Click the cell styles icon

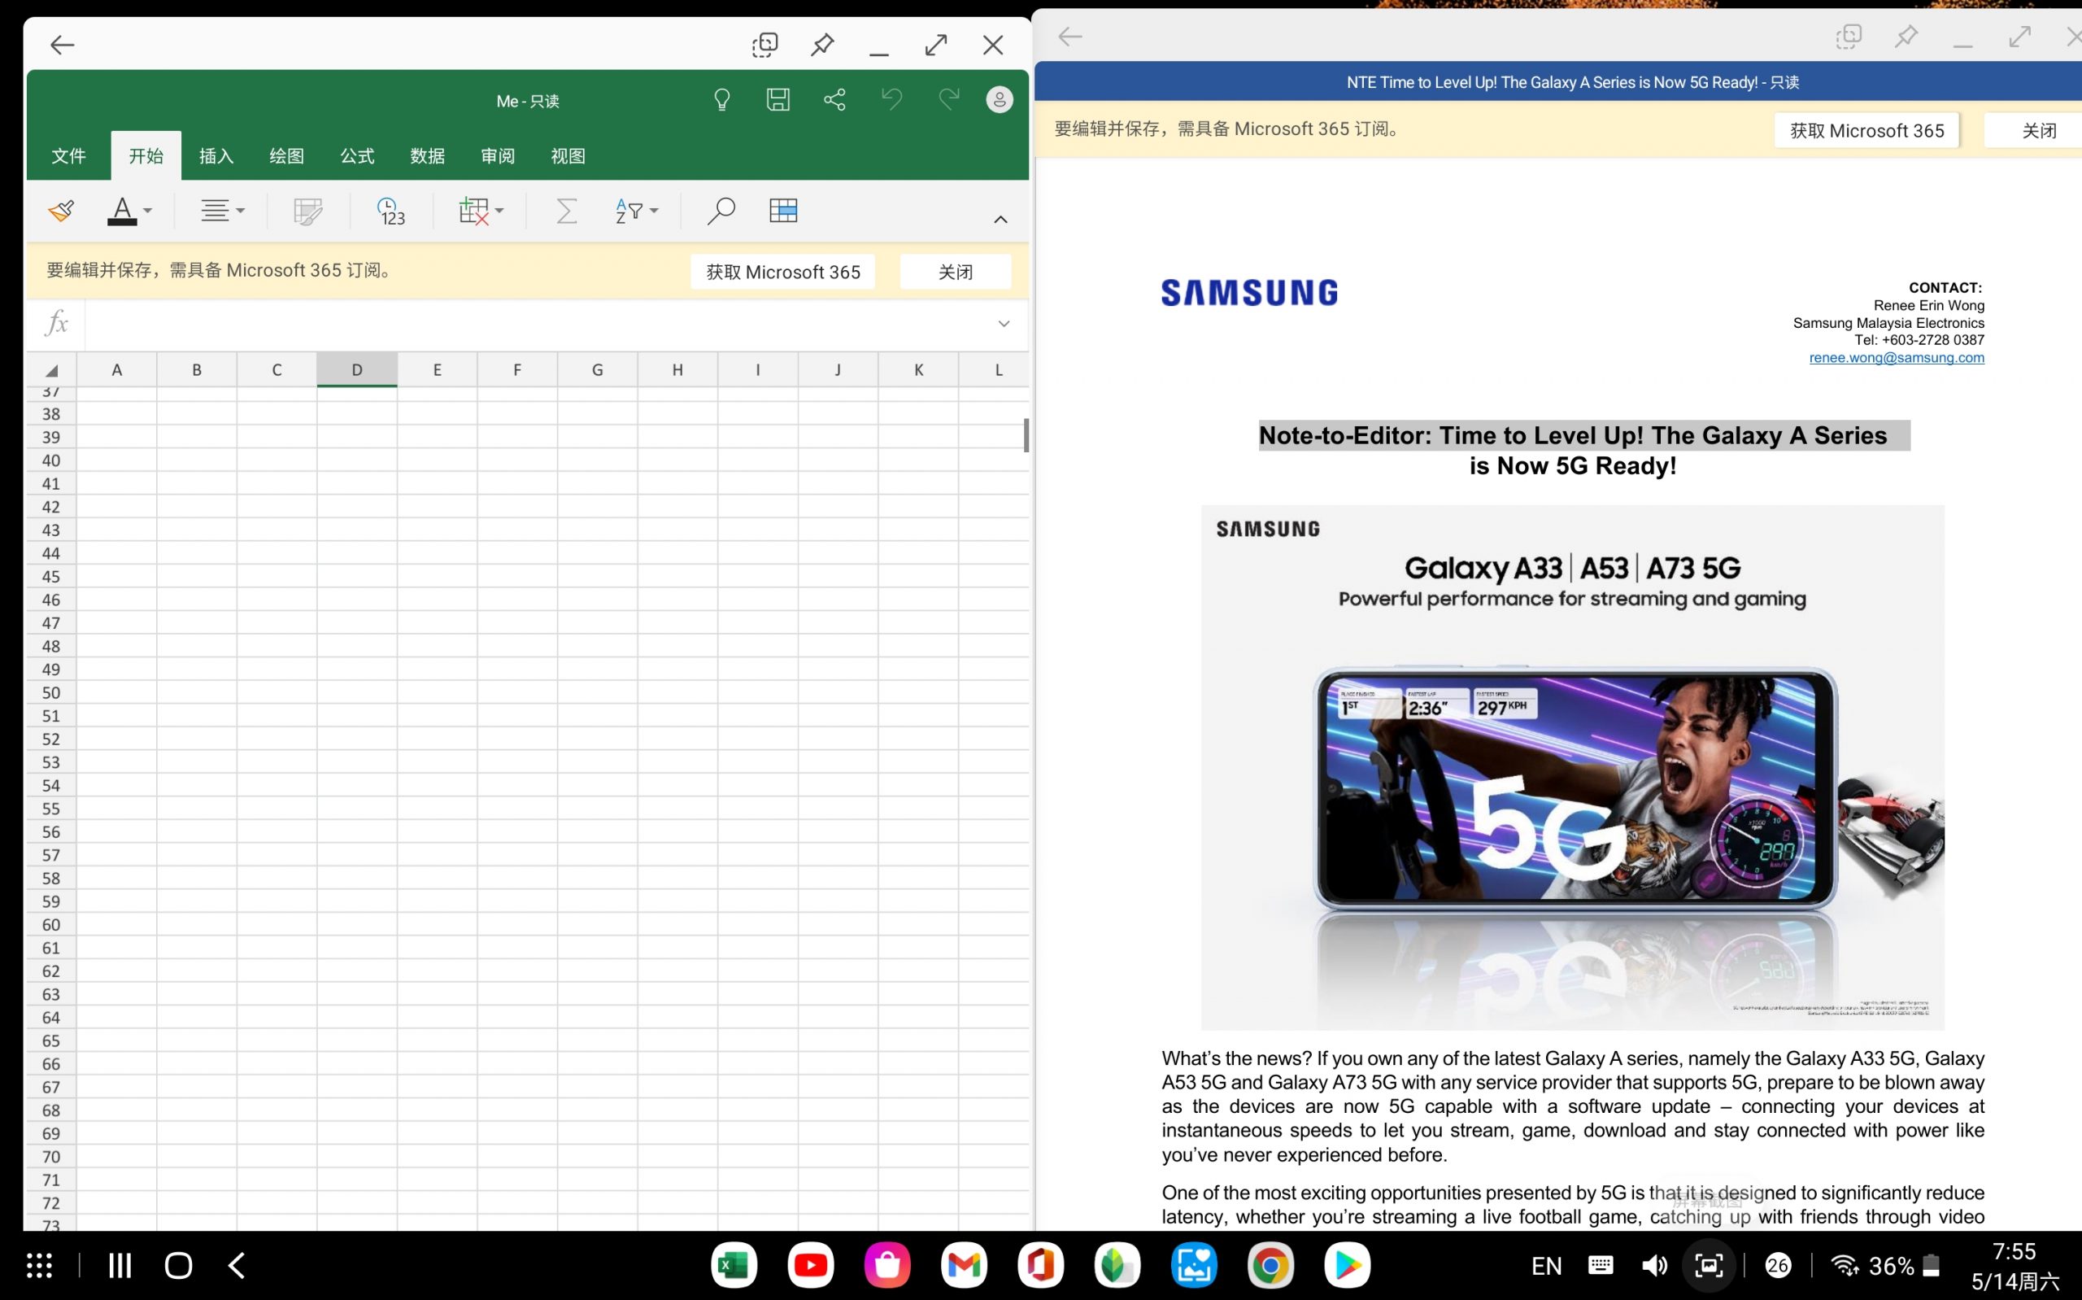[x=307, y=211]
